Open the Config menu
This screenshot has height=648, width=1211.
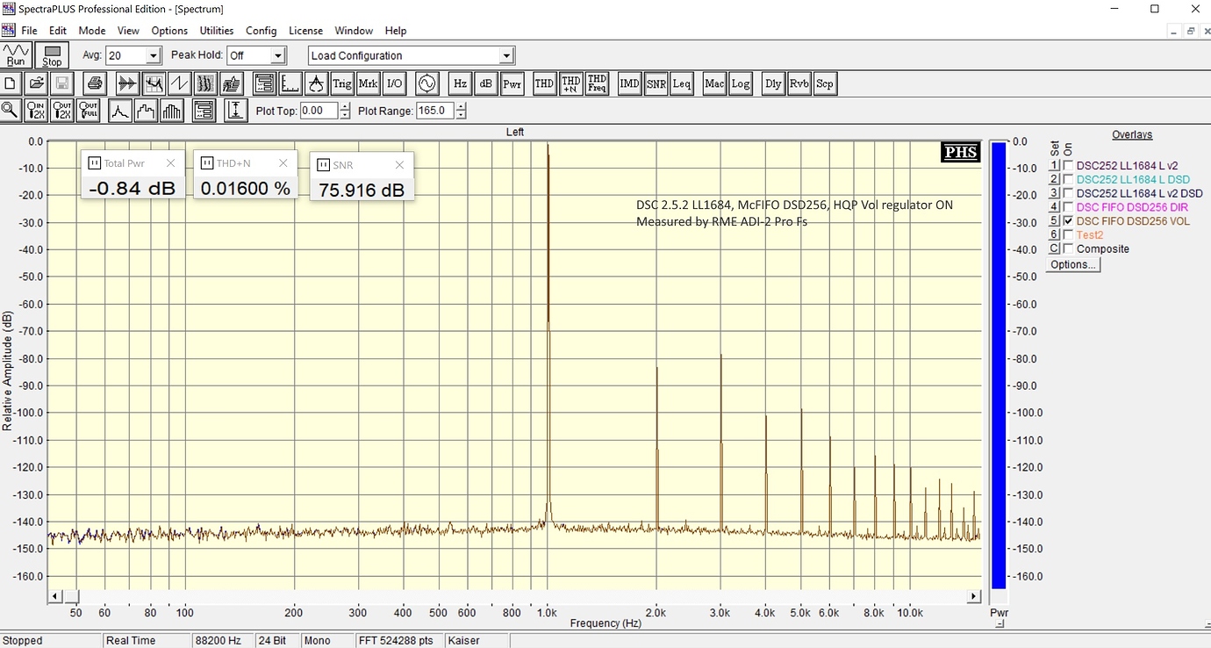pos(261,31)
